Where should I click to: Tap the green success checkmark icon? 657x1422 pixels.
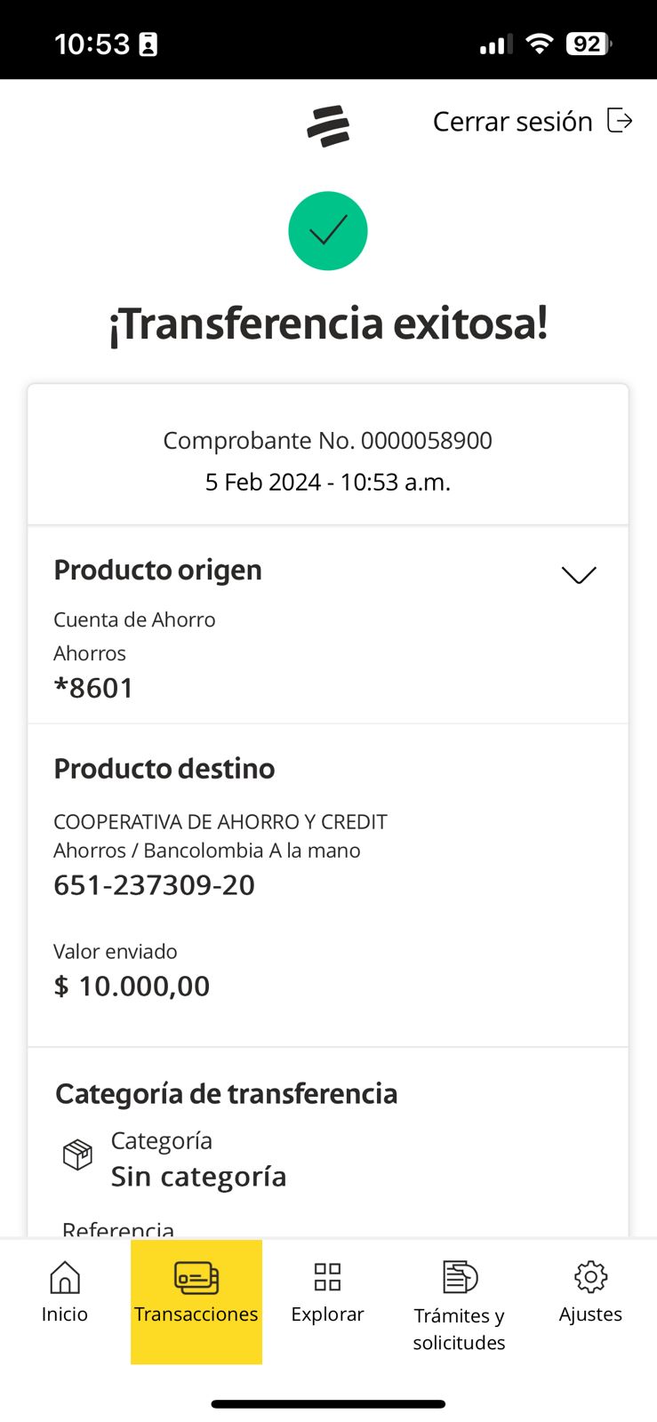[x=328, y=231]
